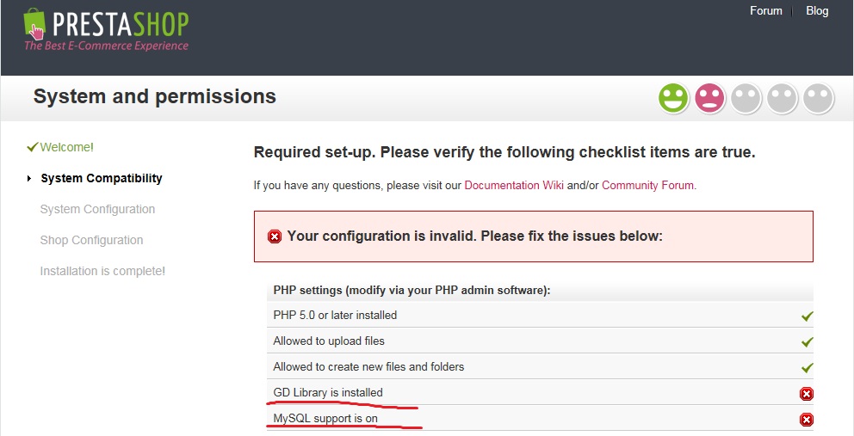
Task: Click the PrestaShop logo
Action: (105, 29)
